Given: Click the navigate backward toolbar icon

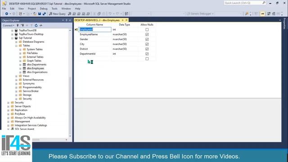Looking at the screenshot, I should [x=7, y=14].
